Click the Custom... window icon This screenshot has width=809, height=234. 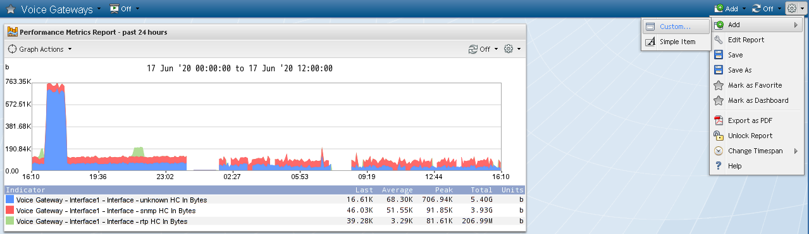pos(650,26)
